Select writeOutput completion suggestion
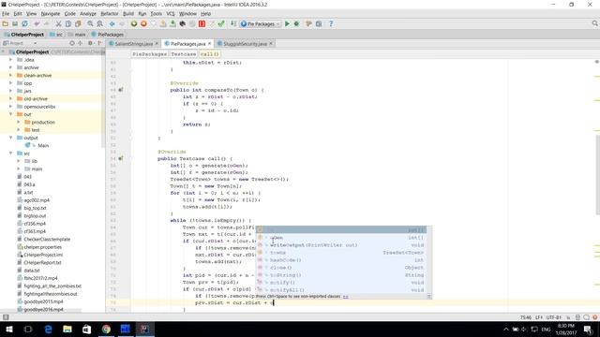The width and height of the screenshot is (600, 337). pyautogui.click(x=344, y=245)
